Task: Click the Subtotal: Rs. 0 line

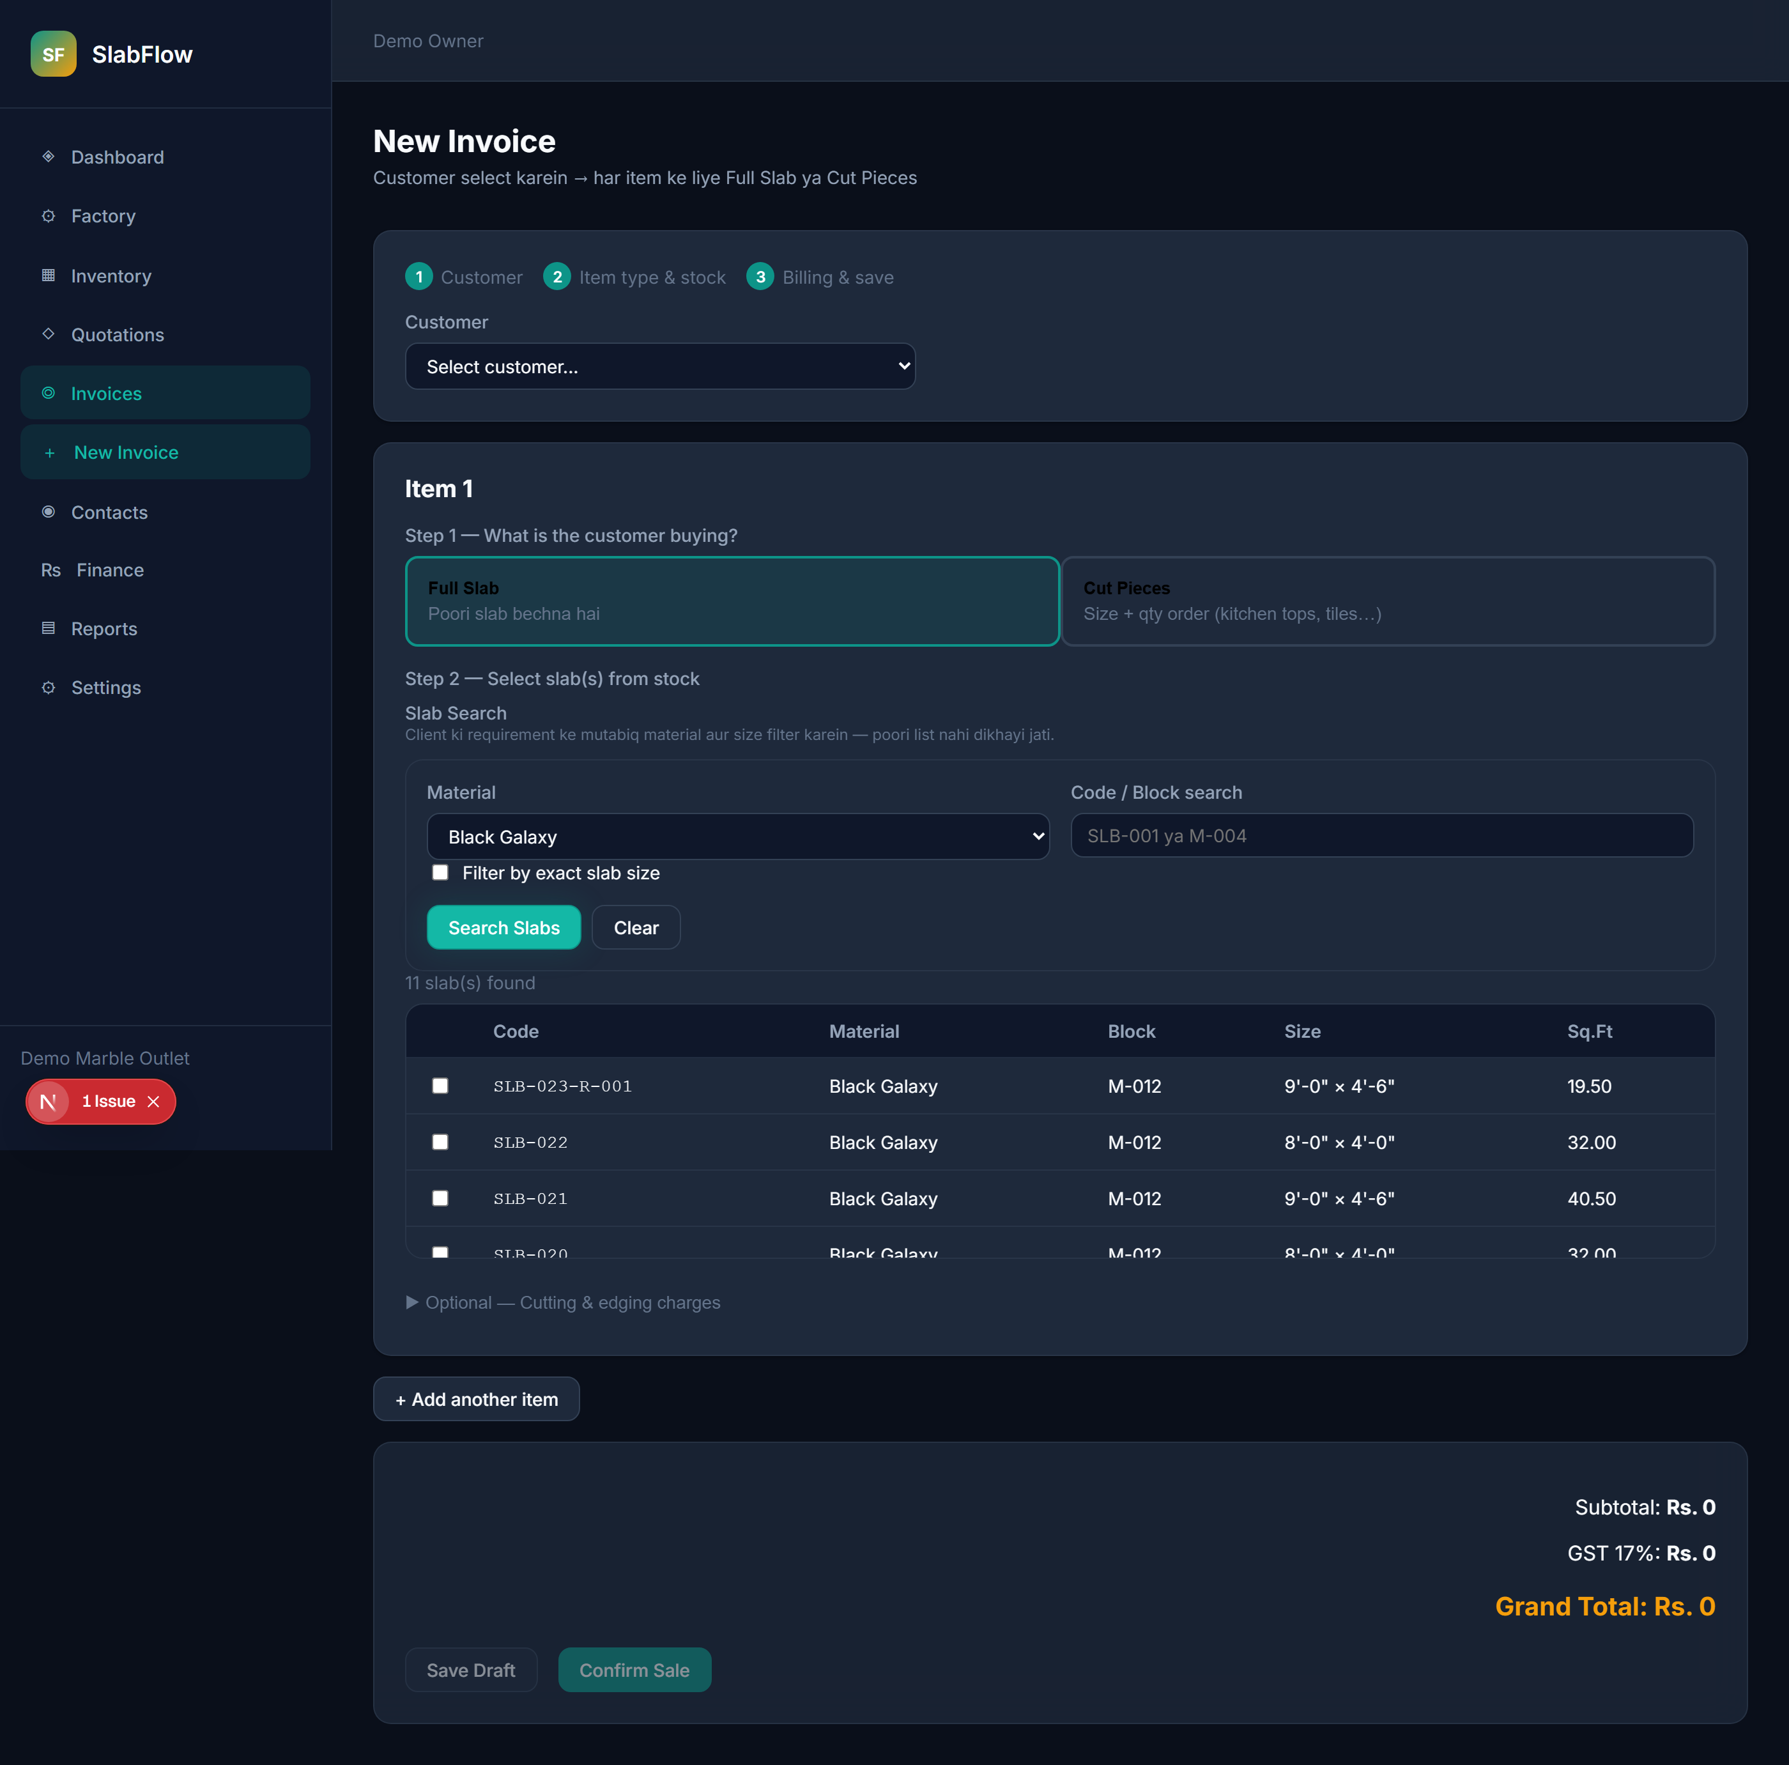Action: [x=1645, y=1507]
